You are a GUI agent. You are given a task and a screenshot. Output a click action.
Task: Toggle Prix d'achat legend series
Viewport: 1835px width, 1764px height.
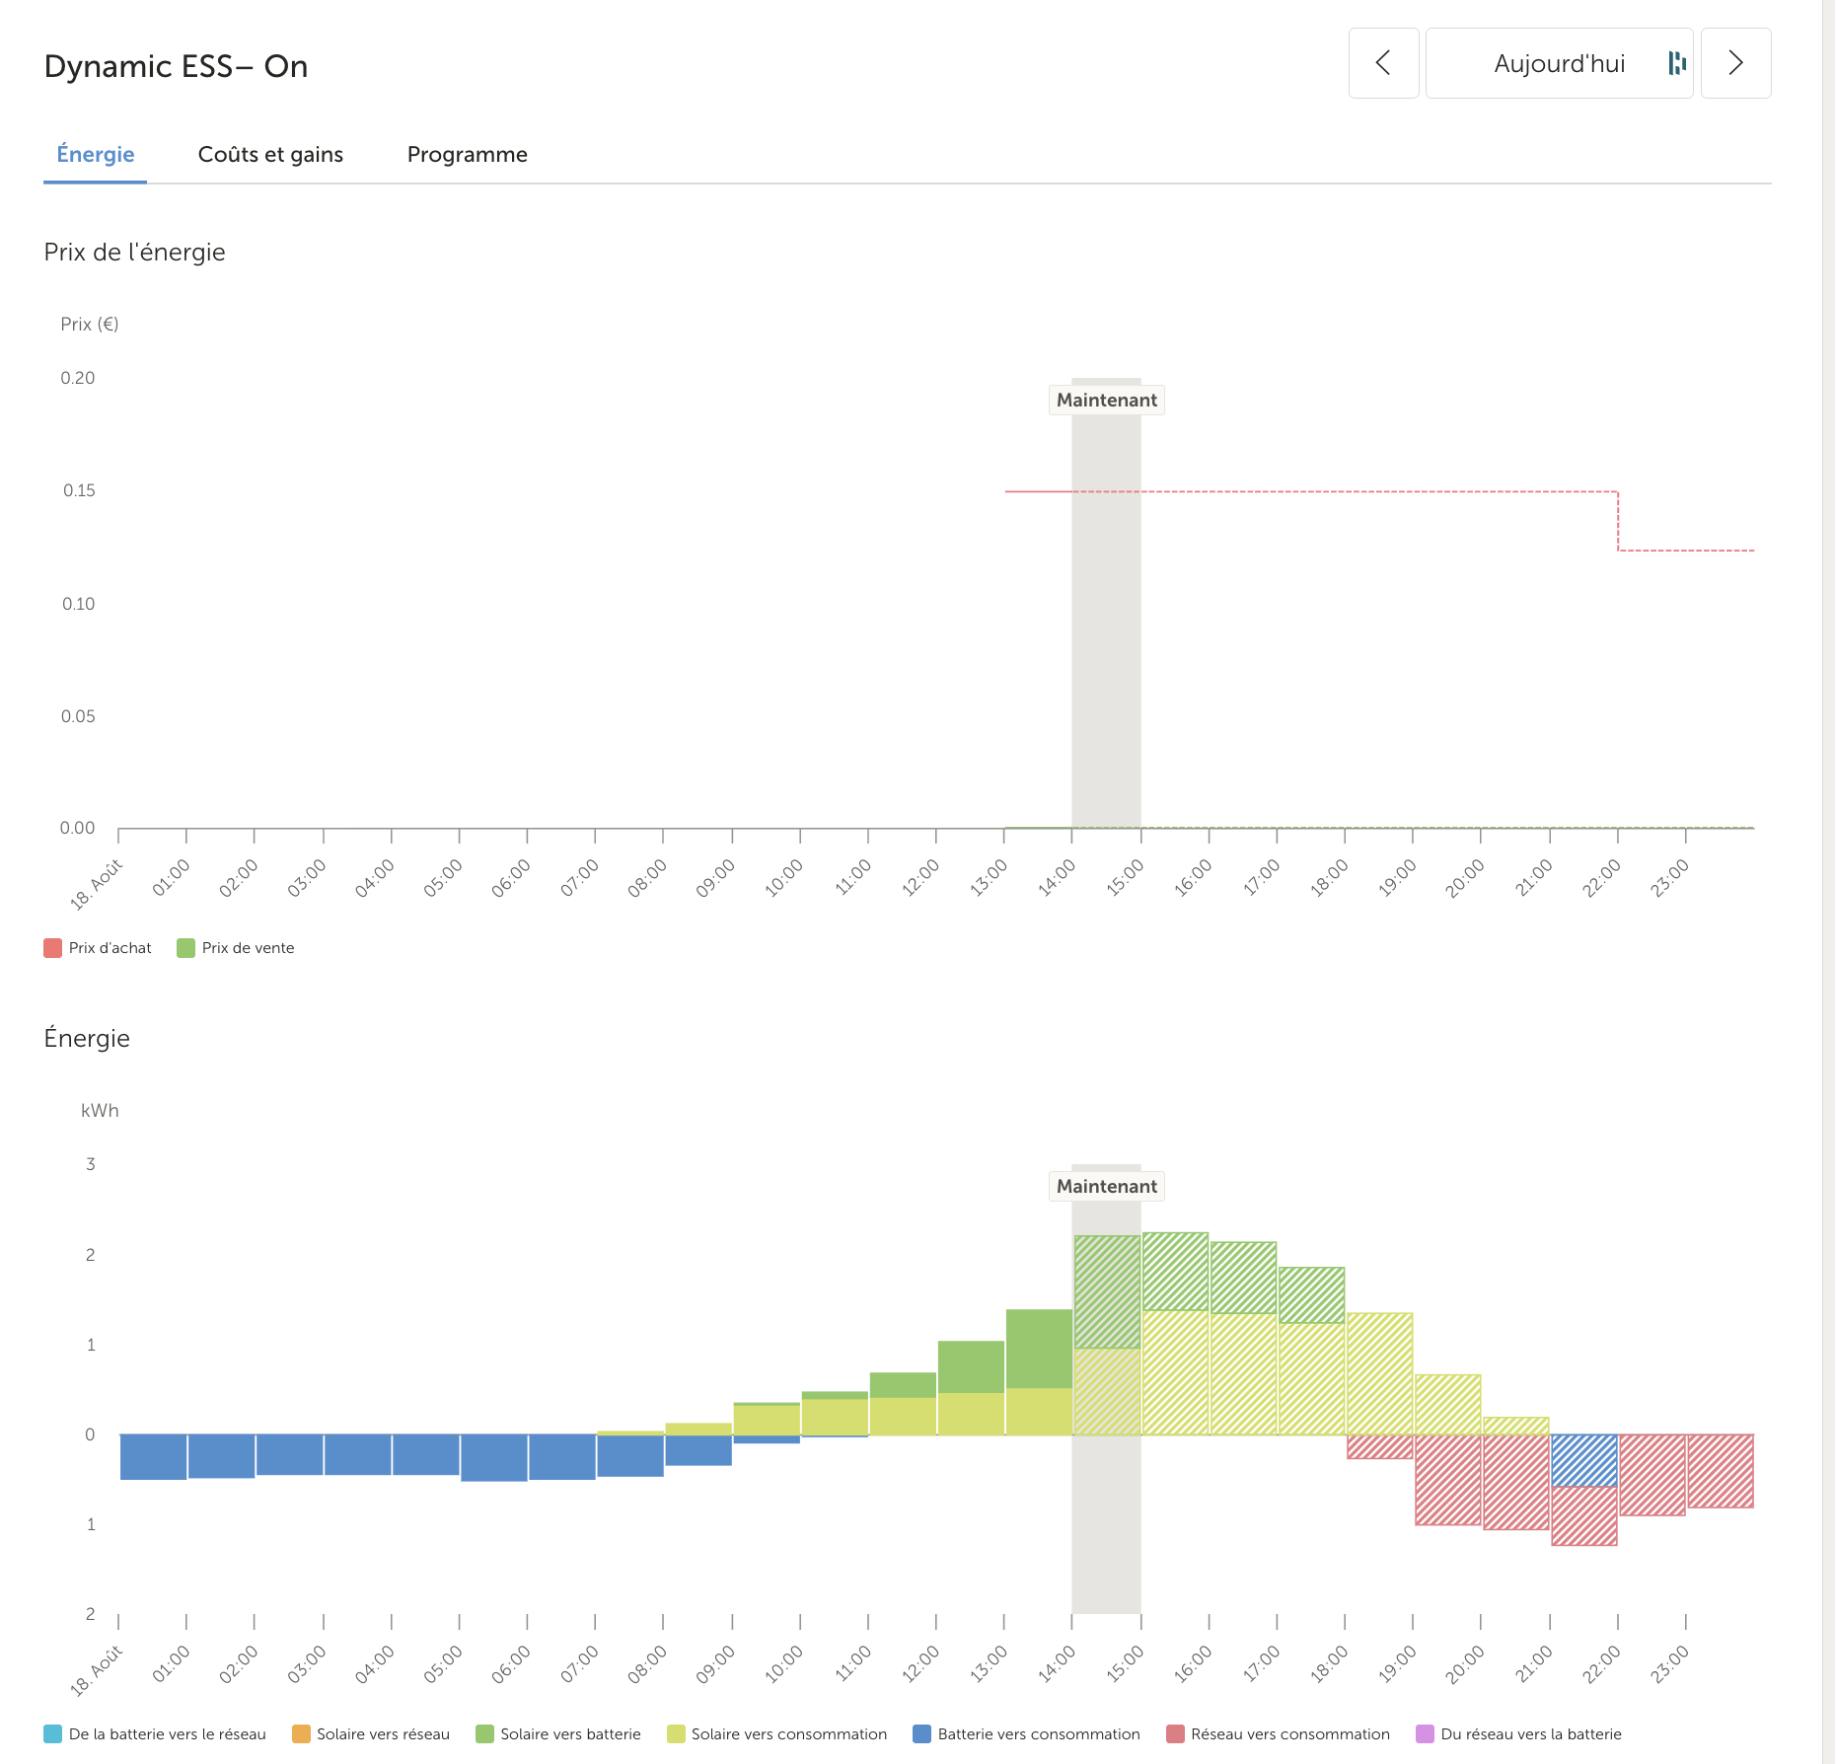click(99, 948)
